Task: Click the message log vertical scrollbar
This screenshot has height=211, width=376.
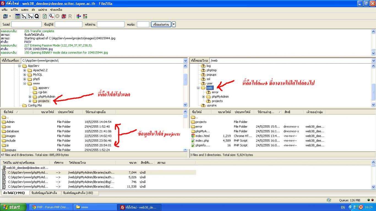Action: tap(374, 42)
